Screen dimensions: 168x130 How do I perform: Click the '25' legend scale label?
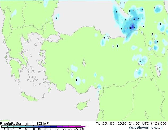click(x=51, y=129)
